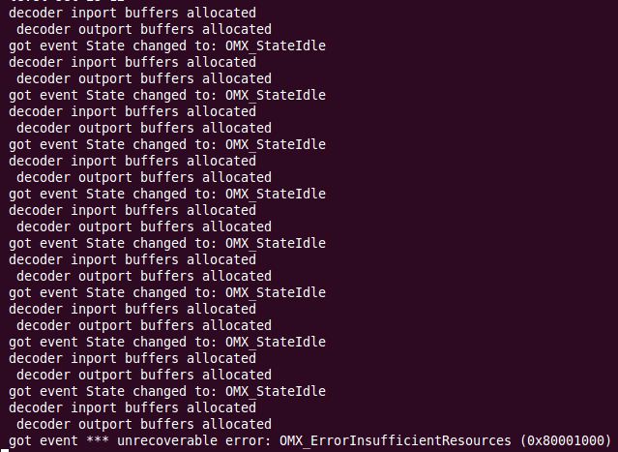This screenshot has height=452, width=618.
Task: Click the OMX_ErrorInsufficientResources error text
Action: [x=395, y=440]
